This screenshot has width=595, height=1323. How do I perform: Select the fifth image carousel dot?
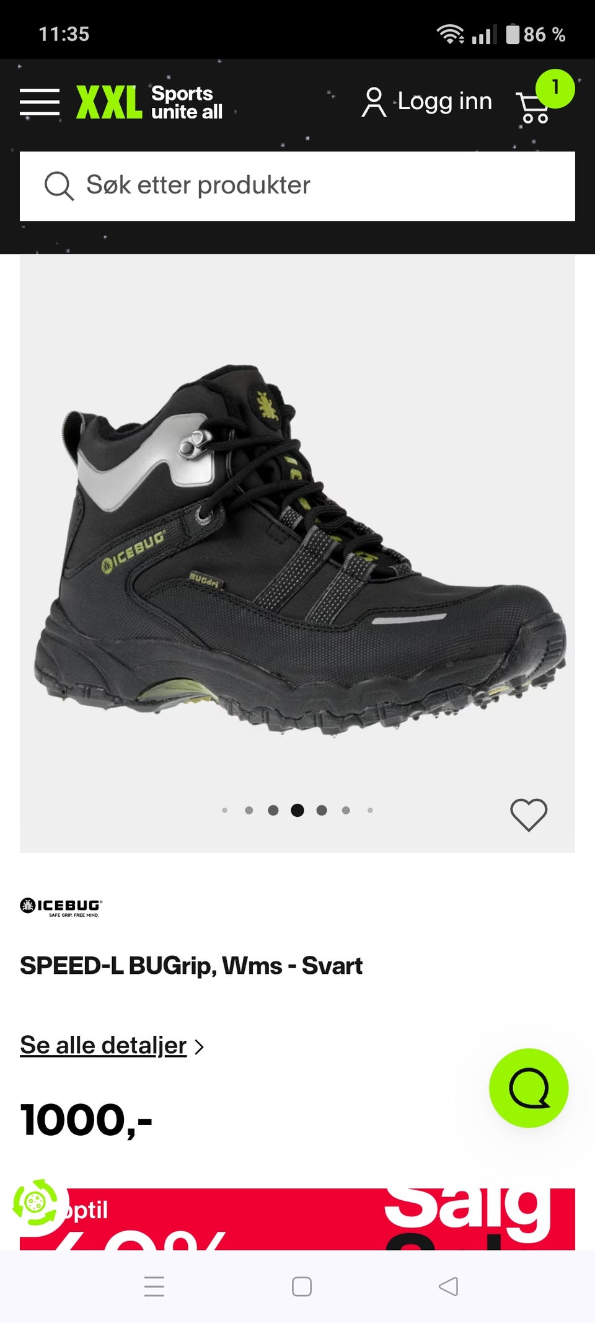pos(322,810)
